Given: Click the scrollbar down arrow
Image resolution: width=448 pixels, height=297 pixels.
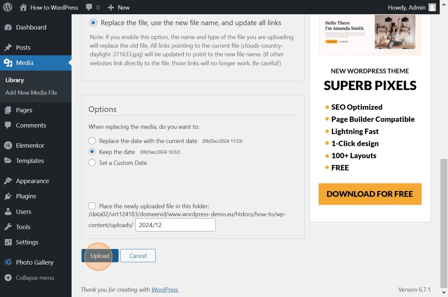Looking at the screenshot, I should click(444, 293).
